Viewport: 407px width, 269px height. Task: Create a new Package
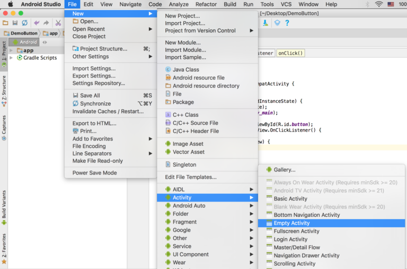(208, 102)
